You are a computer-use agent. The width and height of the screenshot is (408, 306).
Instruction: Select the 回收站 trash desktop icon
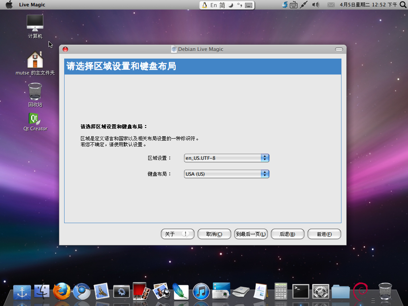tap(35, 95)
